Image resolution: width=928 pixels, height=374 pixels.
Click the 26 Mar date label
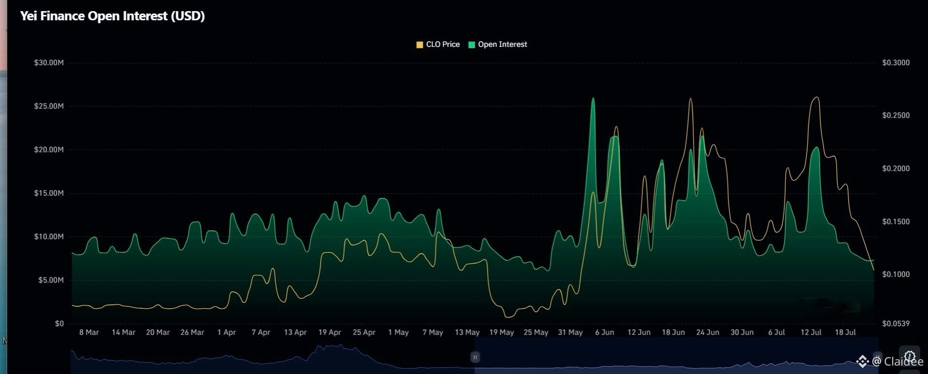(192, 332)
